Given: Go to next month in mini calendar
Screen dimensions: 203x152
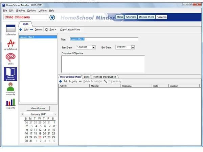Looking at the screenshot, I should (55, 114).
